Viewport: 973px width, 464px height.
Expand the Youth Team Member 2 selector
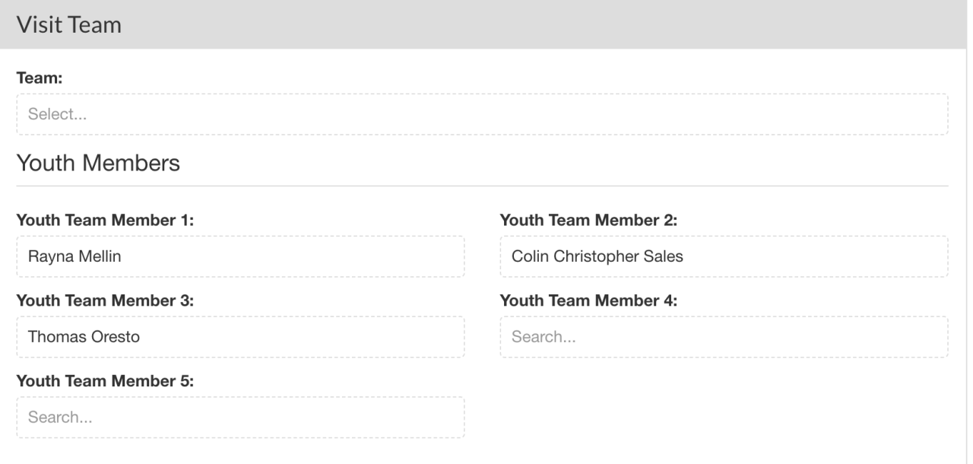(724, 256)
